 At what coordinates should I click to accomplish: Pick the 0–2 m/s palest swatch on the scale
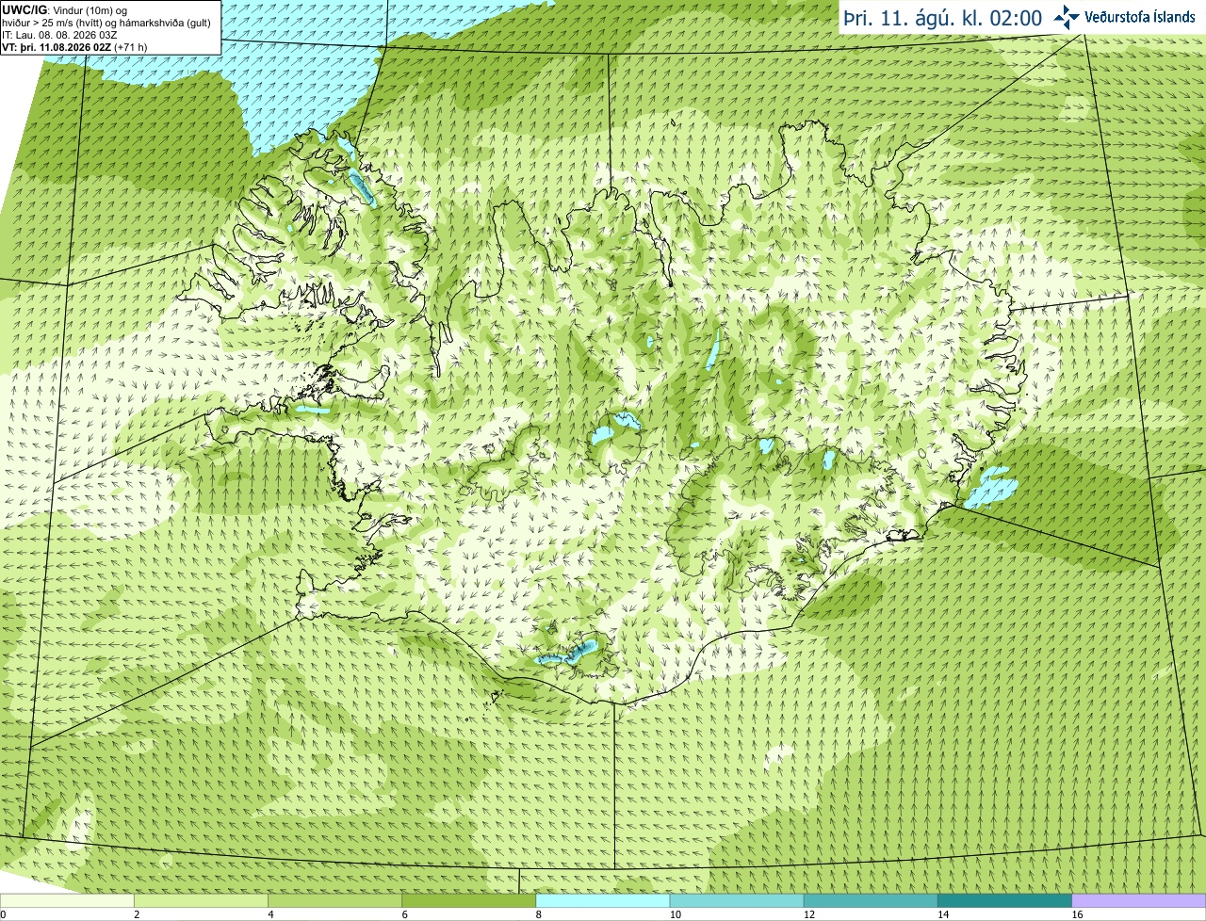67,900
